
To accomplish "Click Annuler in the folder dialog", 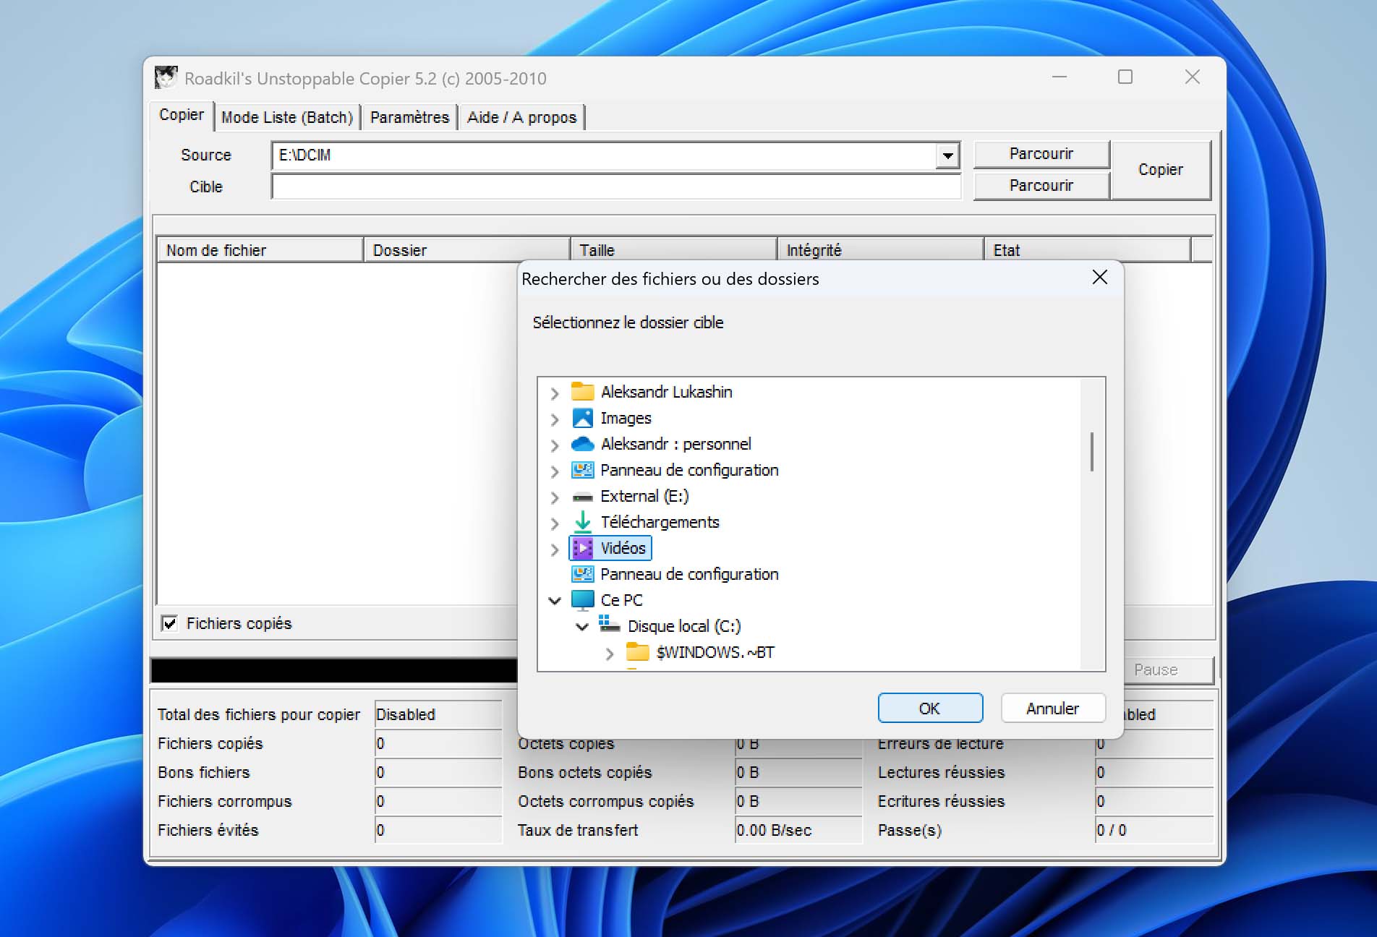I will point(1053,708).
